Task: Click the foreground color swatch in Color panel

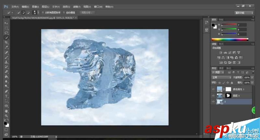Action: click(213, 25)
